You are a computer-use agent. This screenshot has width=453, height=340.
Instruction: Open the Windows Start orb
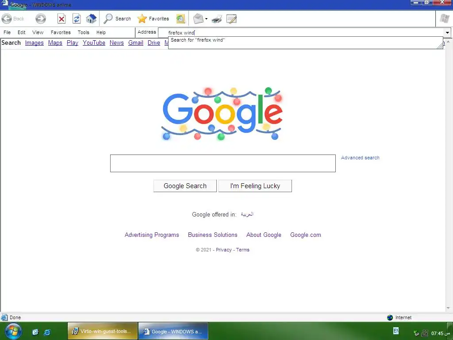coord(13,331)
